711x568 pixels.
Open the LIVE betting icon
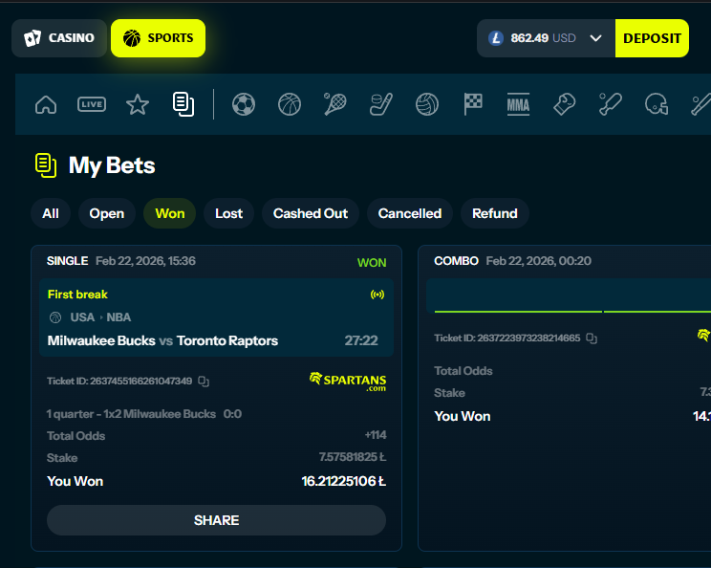point(92,105)
